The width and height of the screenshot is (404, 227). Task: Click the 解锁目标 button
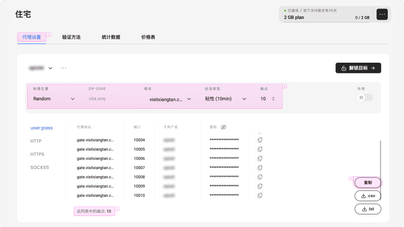(358, 68)
